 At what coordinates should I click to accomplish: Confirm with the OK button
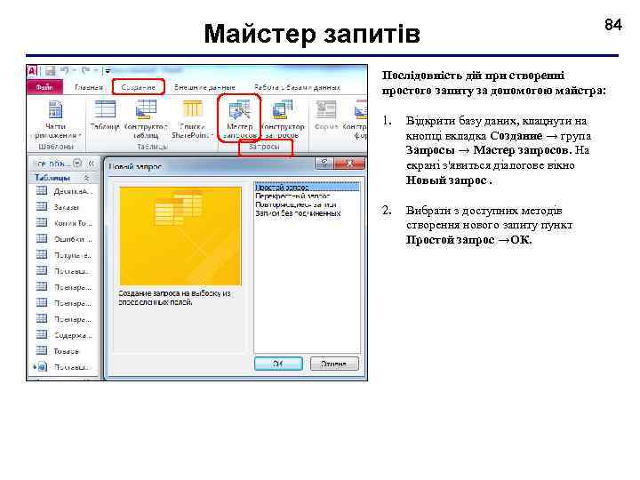(278, 364)
